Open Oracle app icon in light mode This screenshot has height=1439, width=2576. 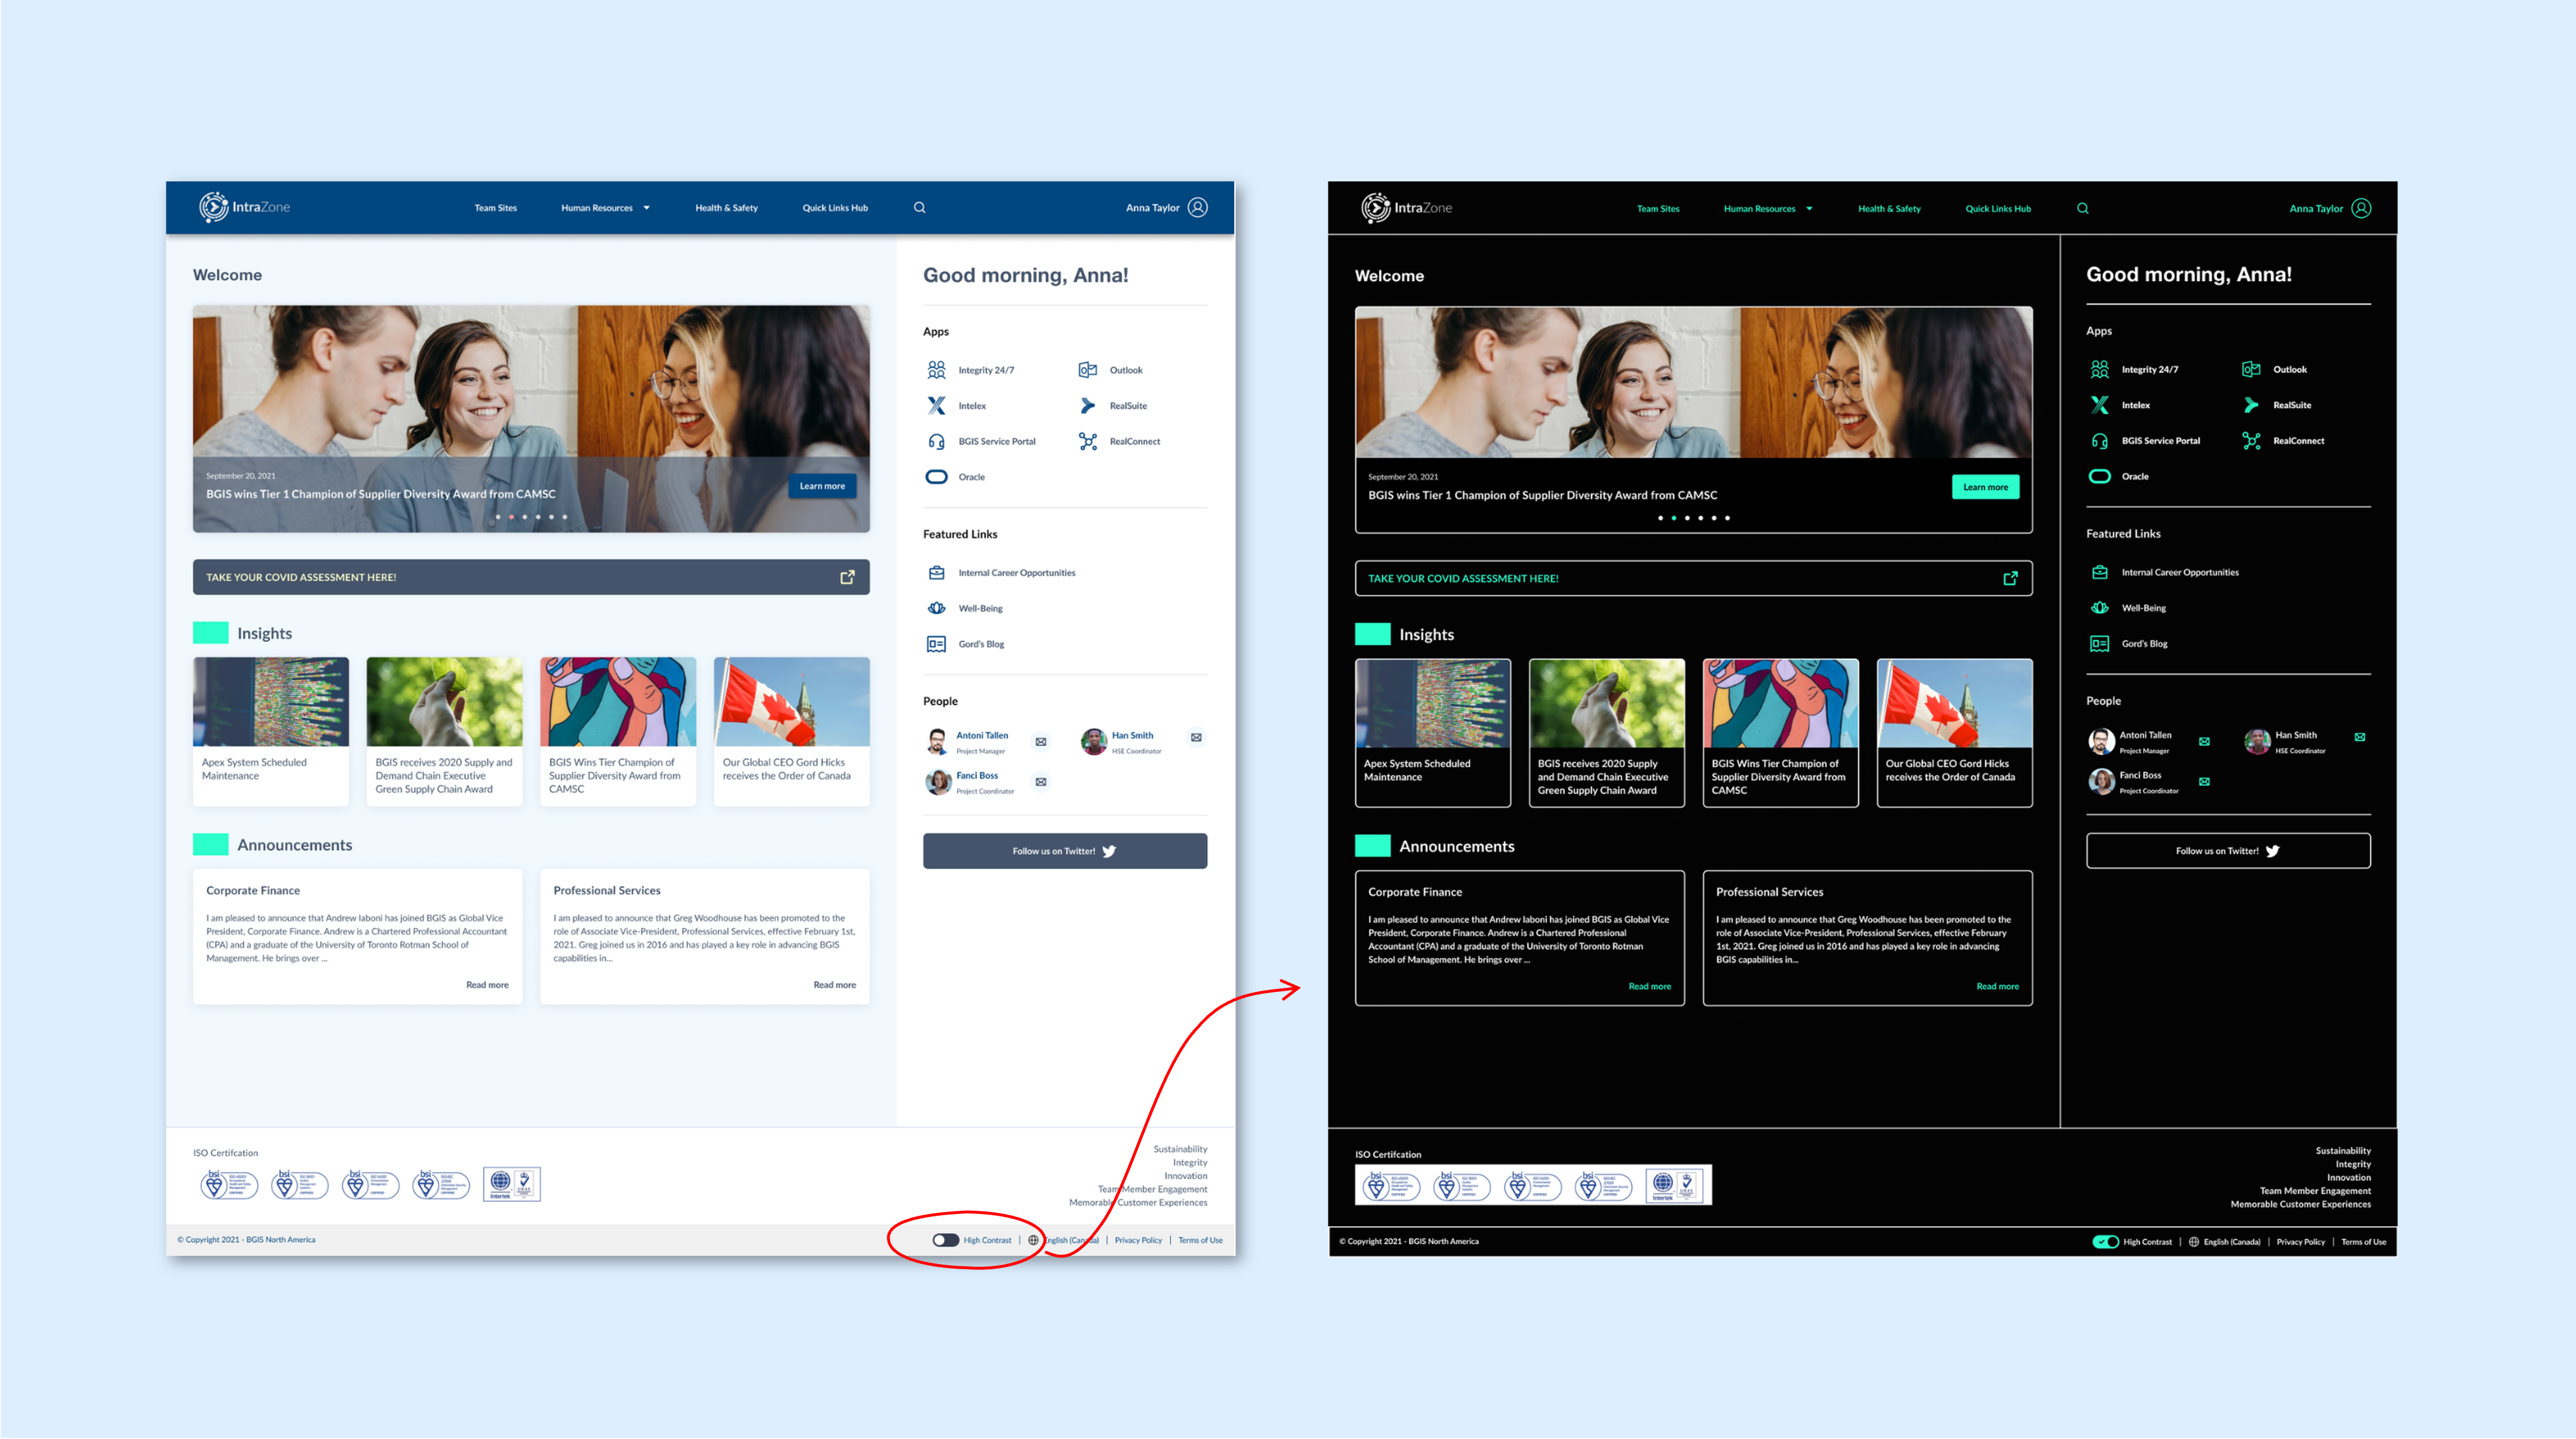pos(936,477)
